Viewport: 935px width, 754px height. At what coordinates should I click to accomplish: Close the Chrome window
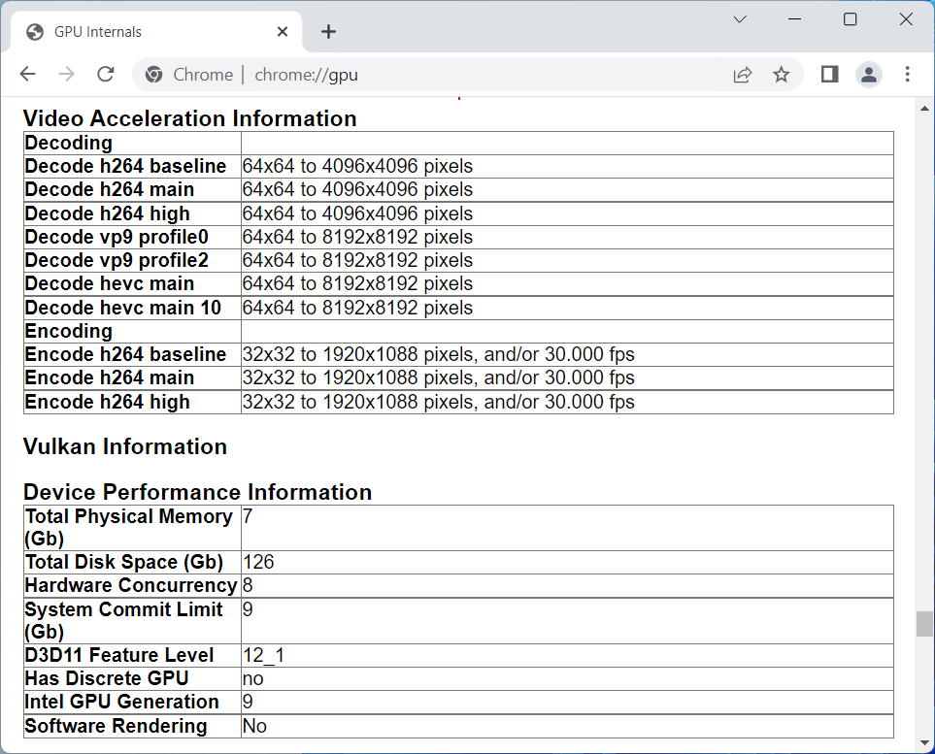[x=906, y=19]
